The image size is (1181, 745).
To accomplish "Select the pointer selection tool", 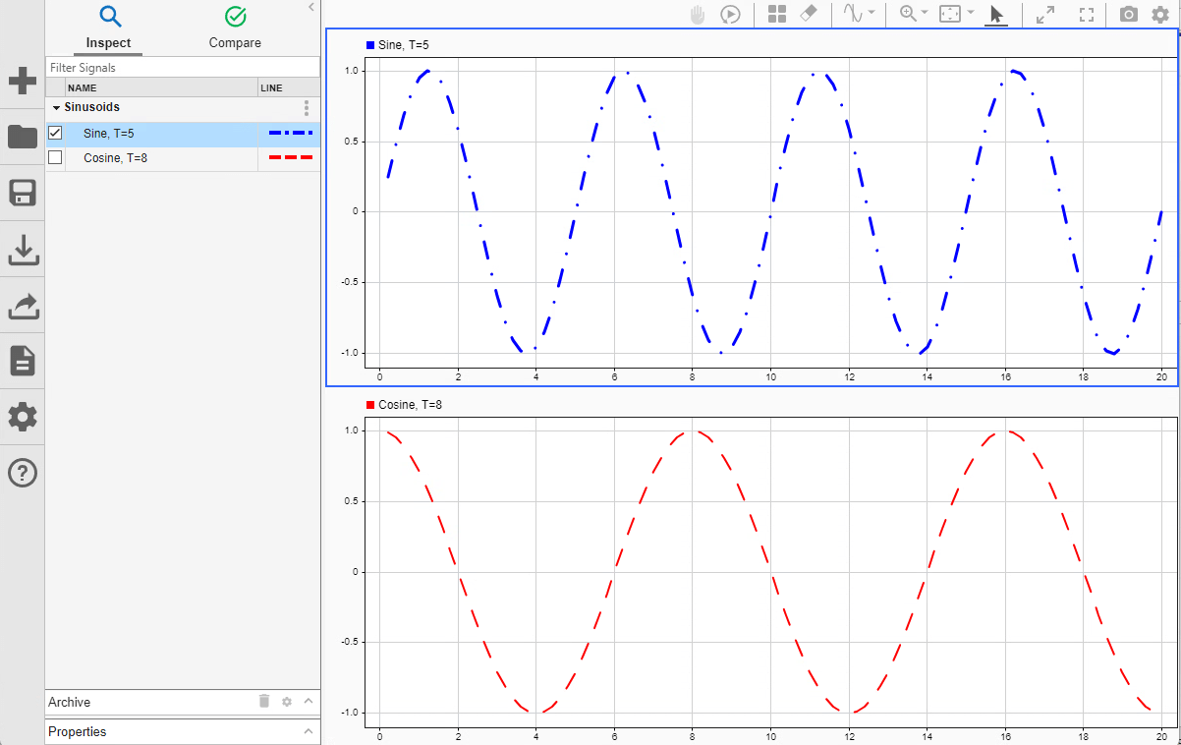I will (996, 14).
